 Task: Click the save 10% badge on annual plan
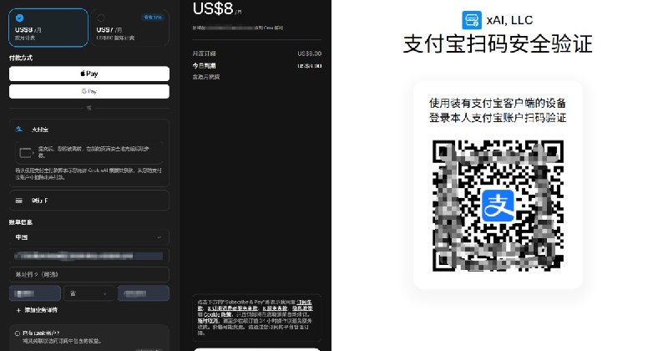(x=153, y=18)
